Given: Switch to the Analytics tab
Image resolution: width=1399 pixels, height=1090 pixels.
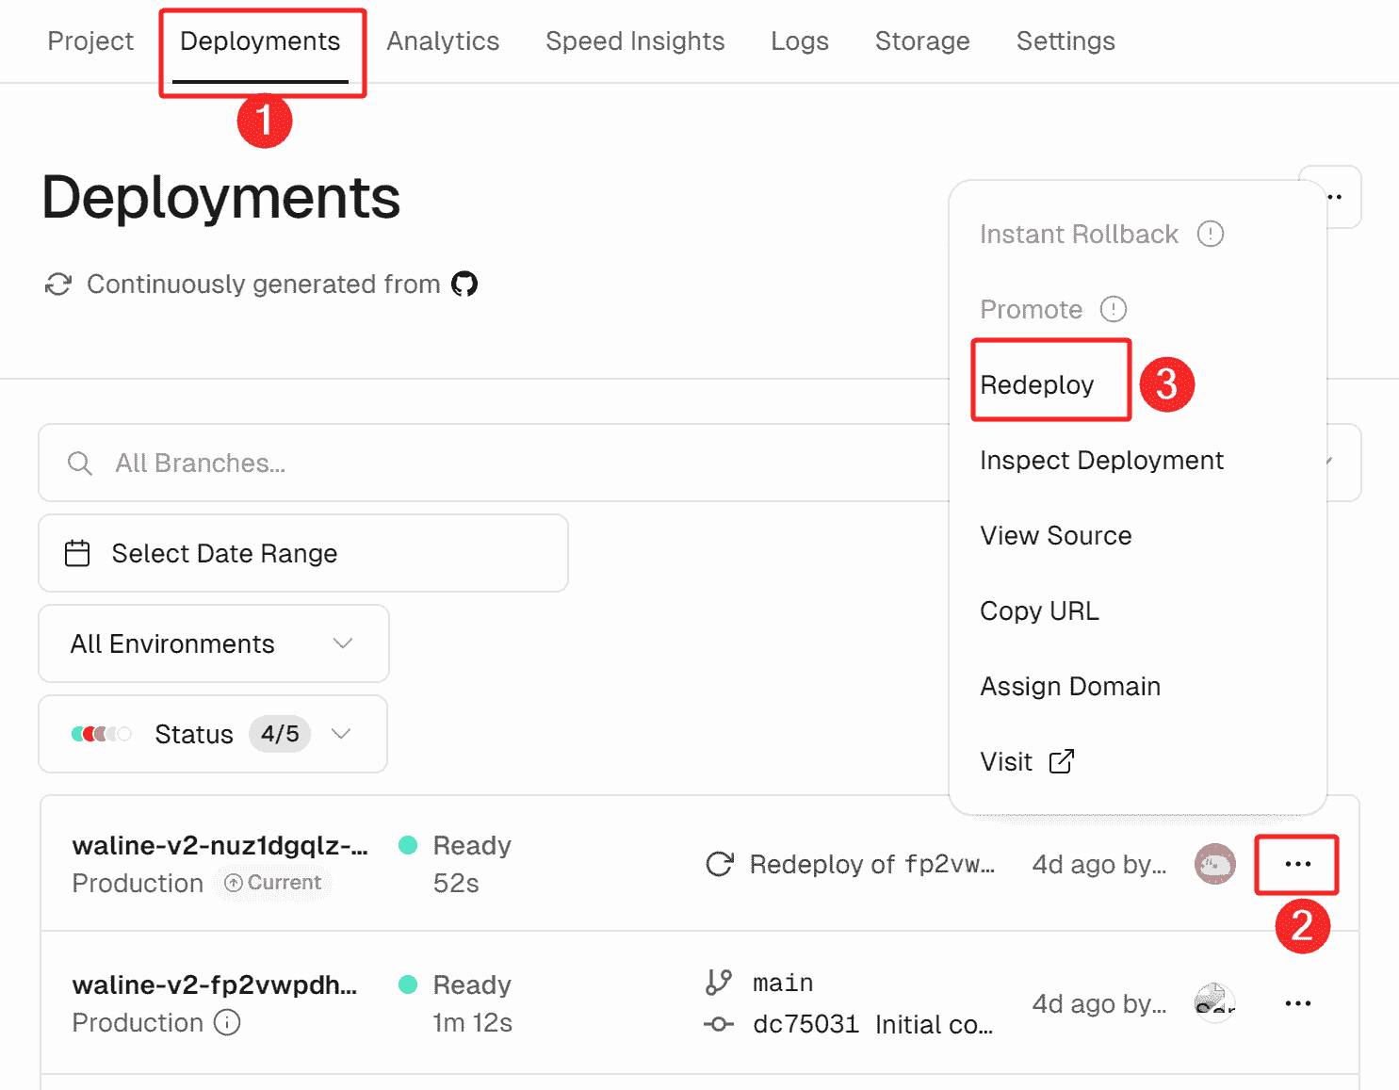Looking at the screenshot, I should 443,41.
